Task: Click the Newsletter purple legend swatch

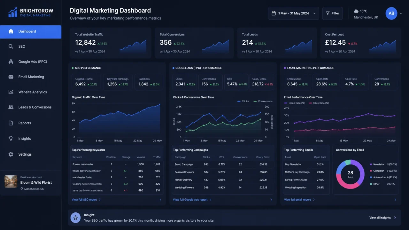Action: click(x=371, y=165)
